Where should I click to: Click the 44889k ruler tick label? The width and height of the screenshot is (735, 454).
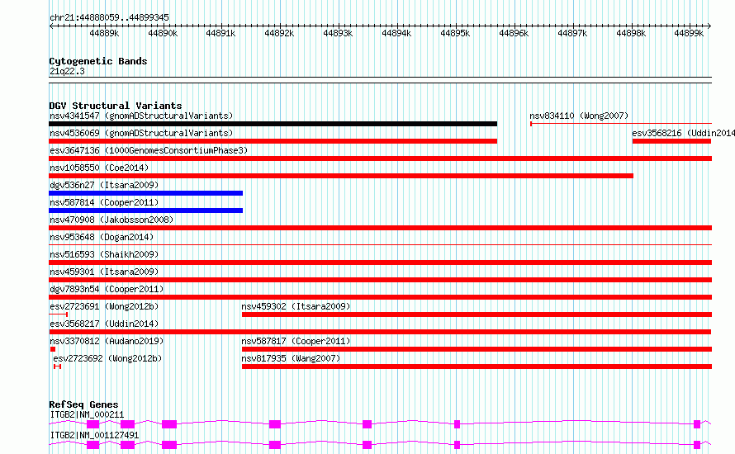[104, 33]
